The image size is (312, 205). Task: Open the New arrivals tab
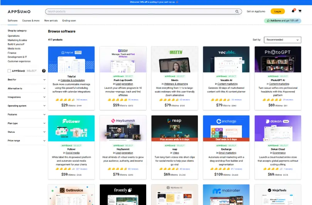pos(51,21)
